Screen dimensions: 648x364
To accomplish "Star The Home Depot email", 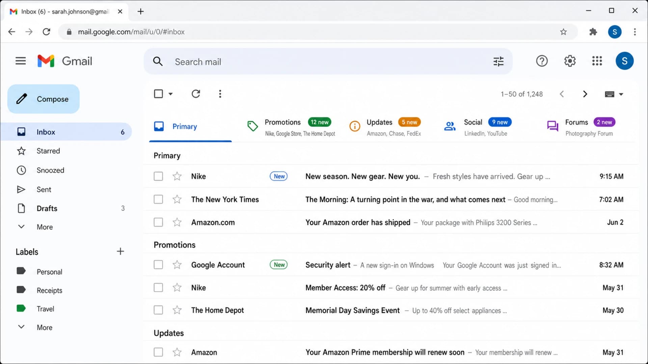I will (177, 310).
